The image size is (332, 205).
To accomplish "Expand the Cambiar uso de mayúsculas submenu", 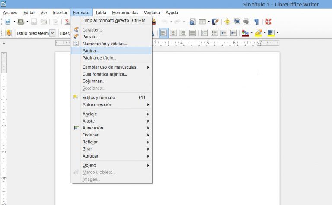I will tap(112, 67).
